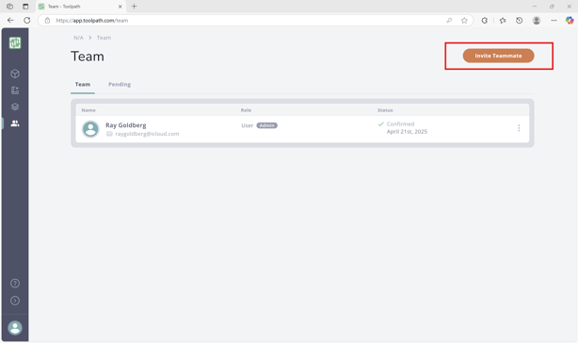Screen dimensions: 578x343
Task: View site information lock icon
Action: tap(47, 21)
